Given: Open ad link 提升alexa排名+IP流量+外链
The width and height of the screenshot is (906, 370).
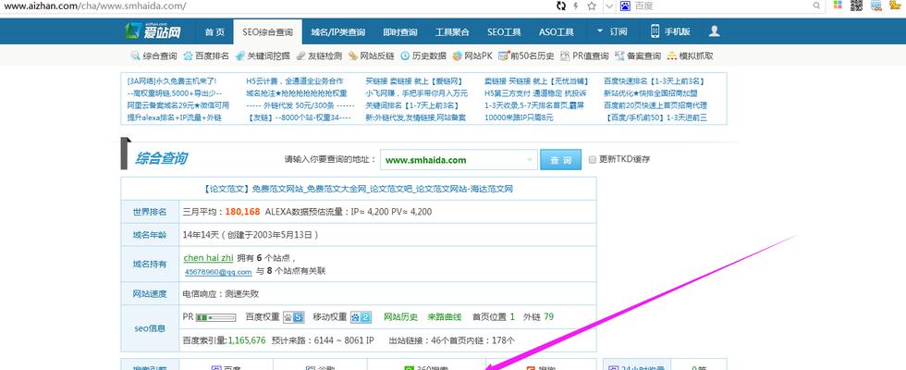Looking at the screenshot, I should 174,118.
